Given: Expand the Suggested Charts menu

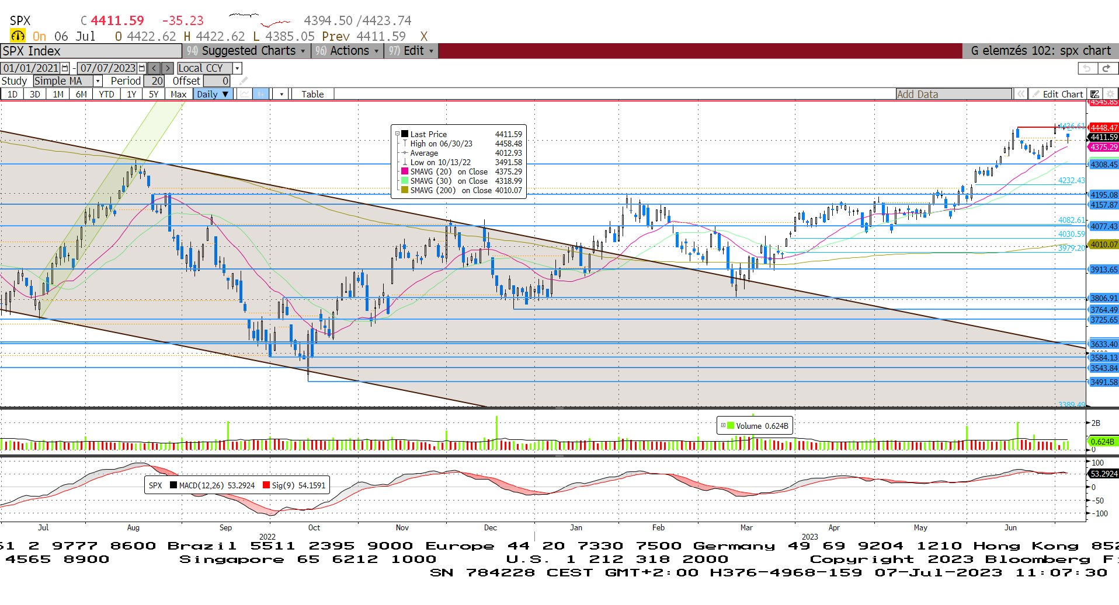Looking at the screenshot, I should coord(246,51).
